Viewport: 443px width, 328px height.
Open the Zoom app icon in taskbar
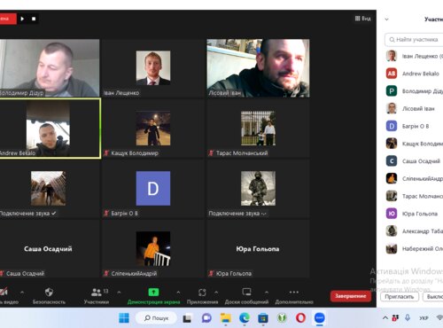pyautogui.click(x=320, y=318)
